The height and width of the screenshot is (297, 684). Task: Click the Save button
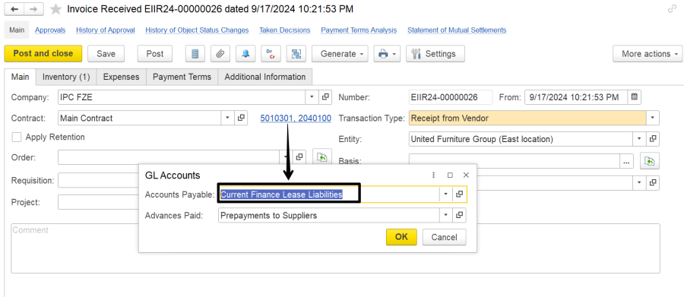tap(106, 54)
